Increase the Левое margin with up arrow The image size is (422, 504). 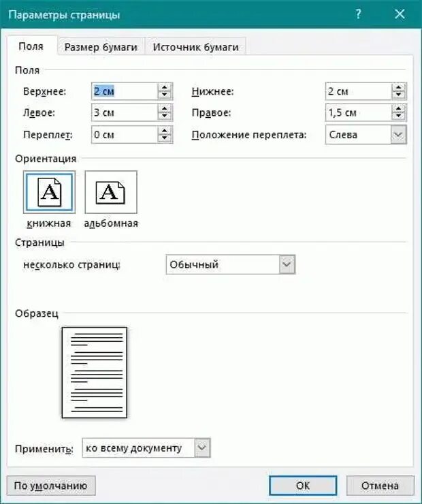[x=165, y=109]
